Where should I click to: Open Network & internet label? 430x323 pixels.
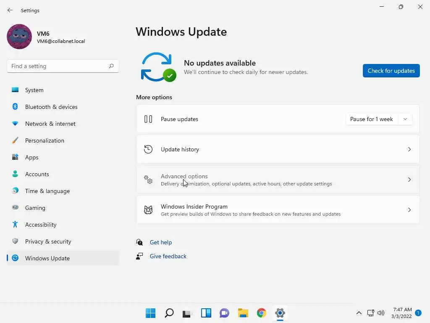tap(50, 124)
